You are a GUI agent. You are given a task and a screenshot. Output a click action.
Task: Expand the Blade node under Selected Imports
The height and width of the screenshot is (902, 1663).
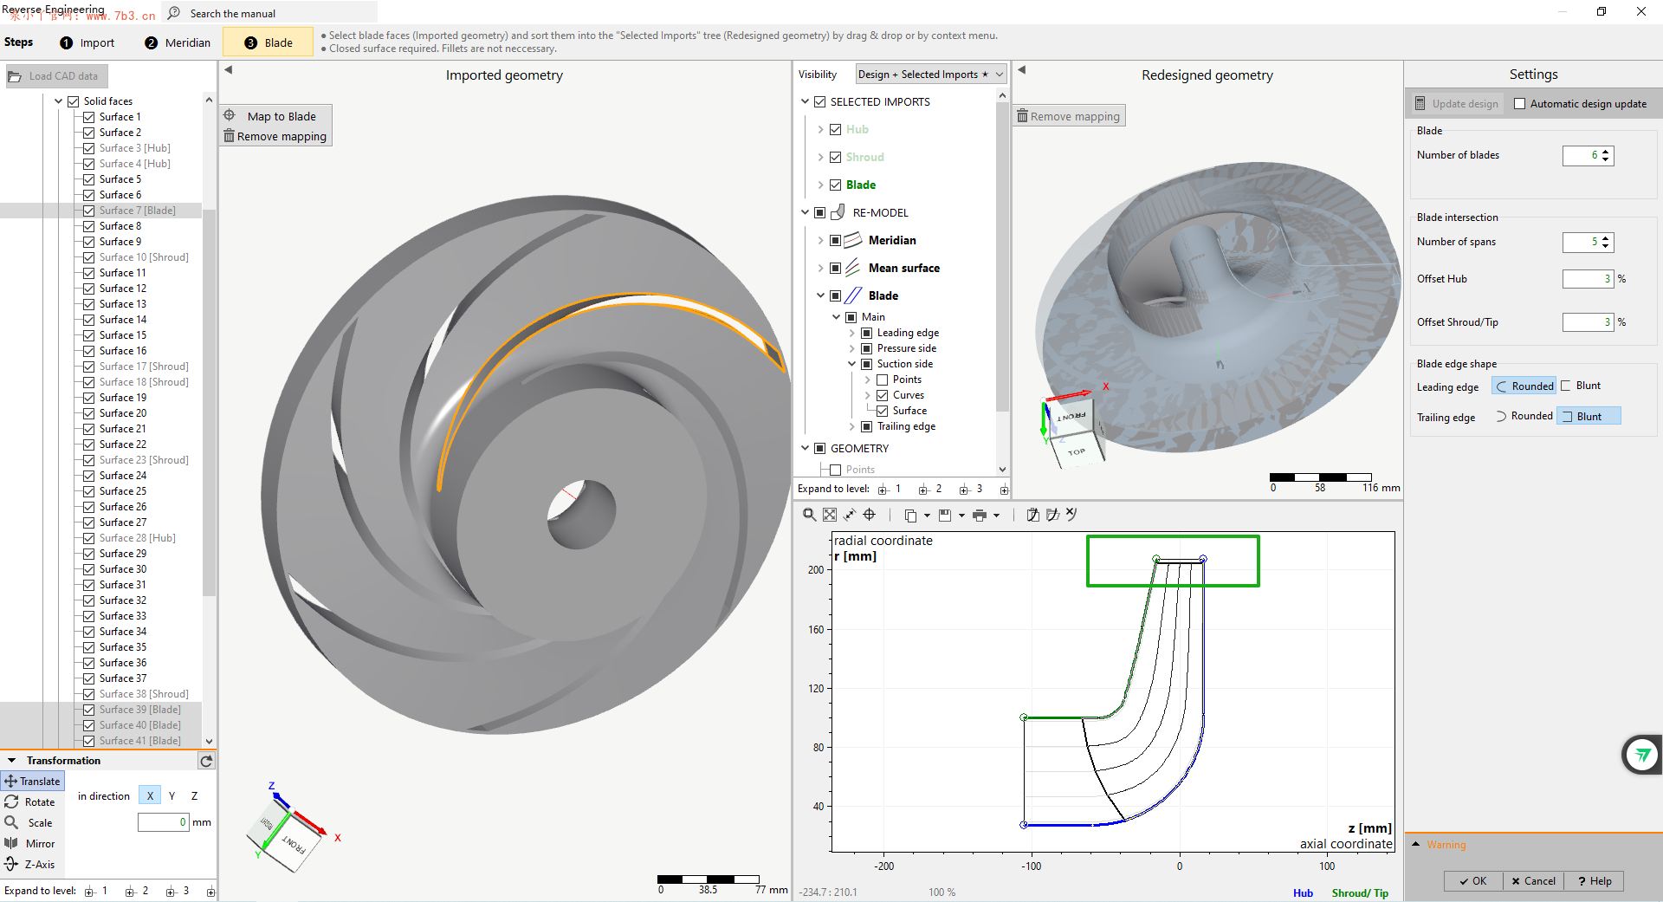click(821, 185)
